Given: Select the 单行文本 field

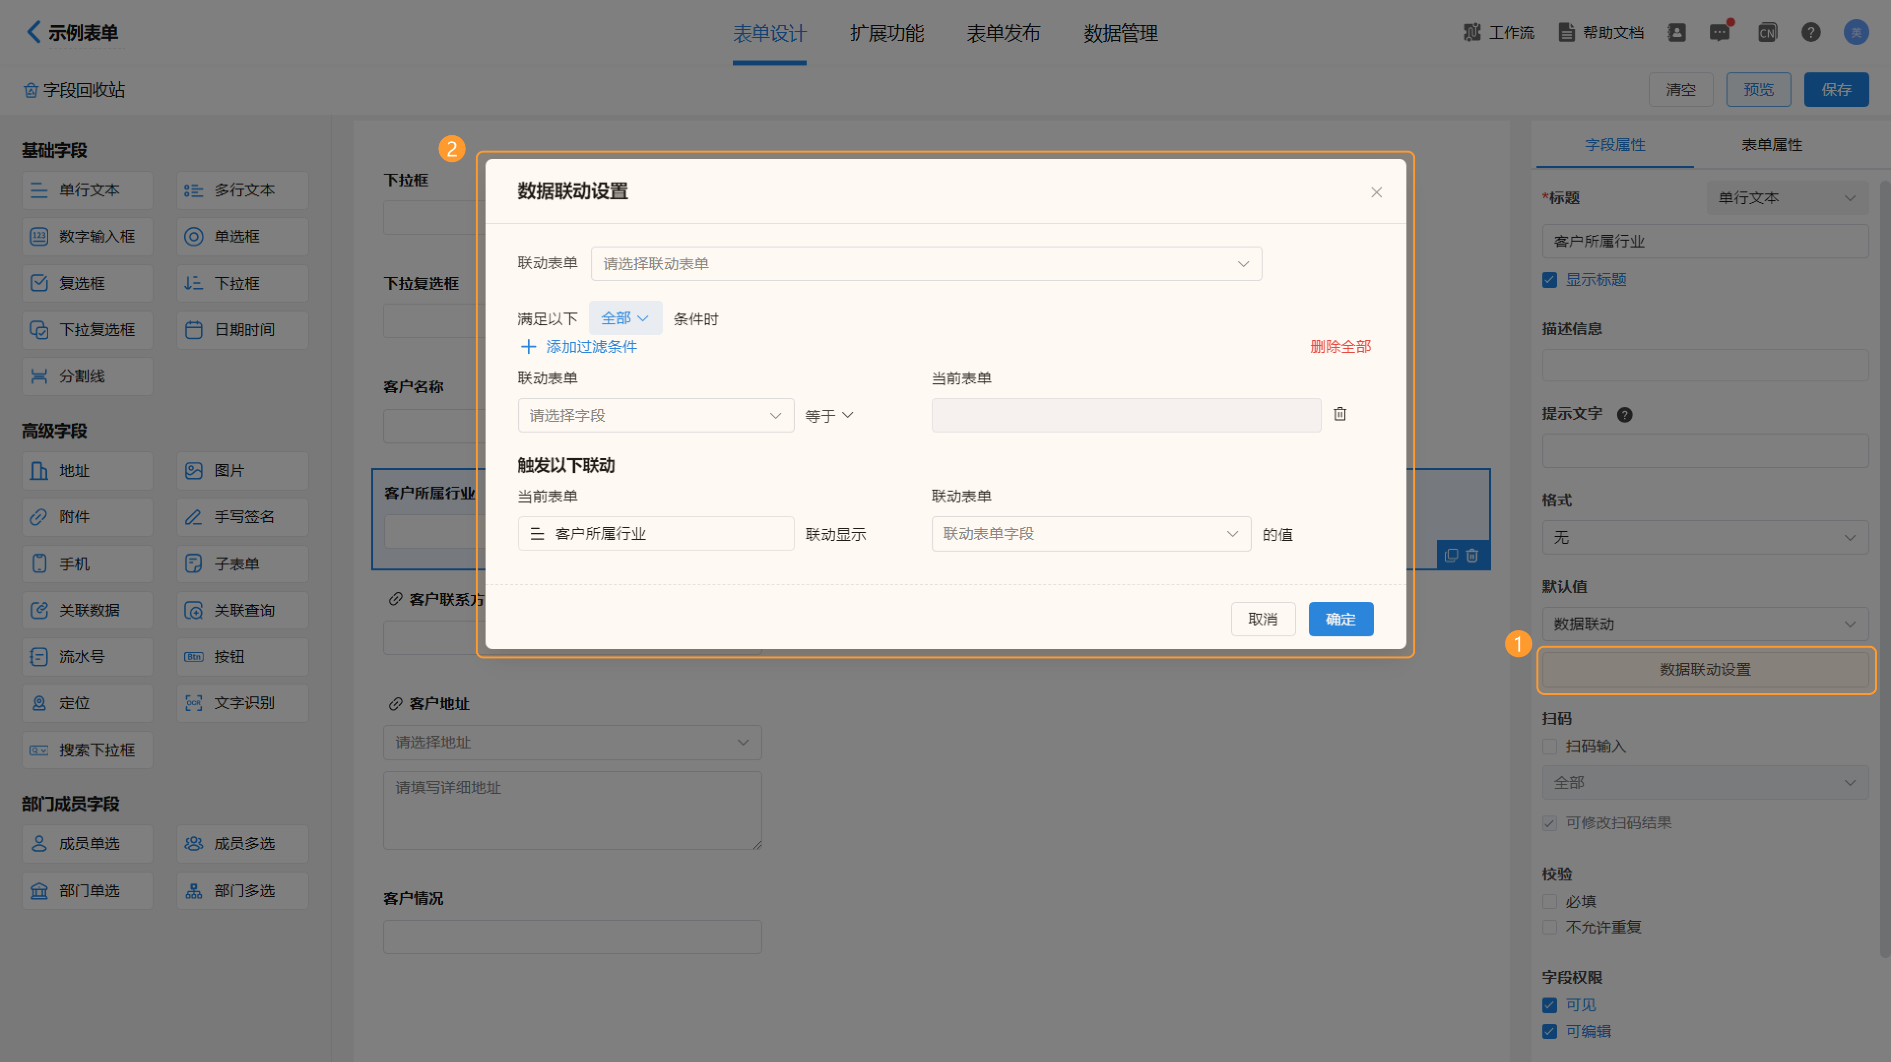Looking at the screenshot, I should click(x=87, y=190).
